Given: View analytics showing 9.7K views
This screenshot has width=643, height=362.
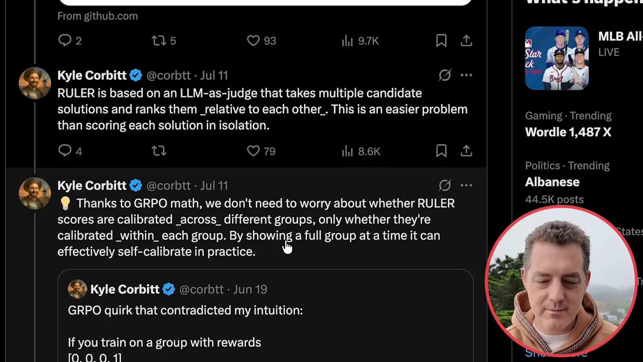Looking at the screenshot, I should tap(360, 41).
